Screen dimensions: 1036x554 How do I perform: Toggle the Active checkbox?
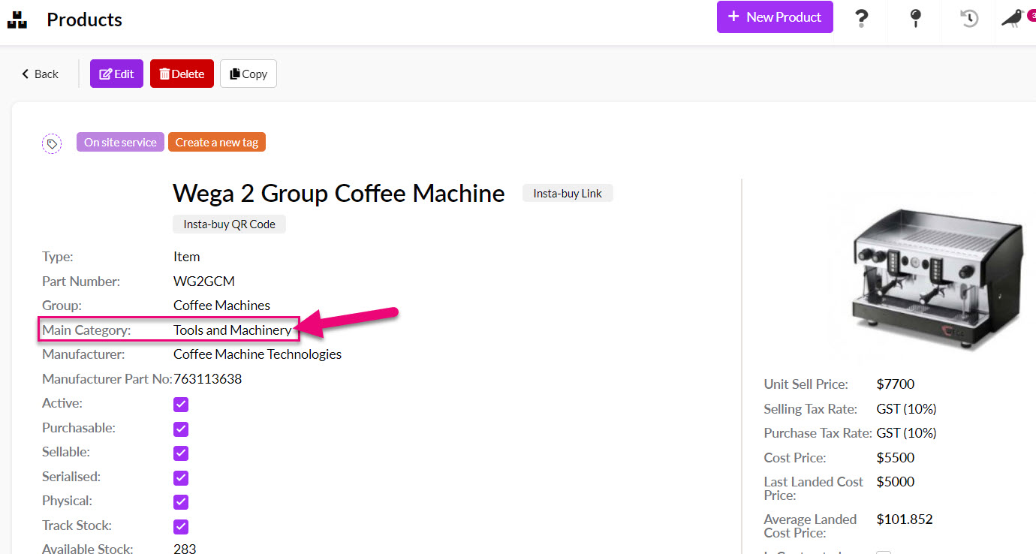coord(180,404)
